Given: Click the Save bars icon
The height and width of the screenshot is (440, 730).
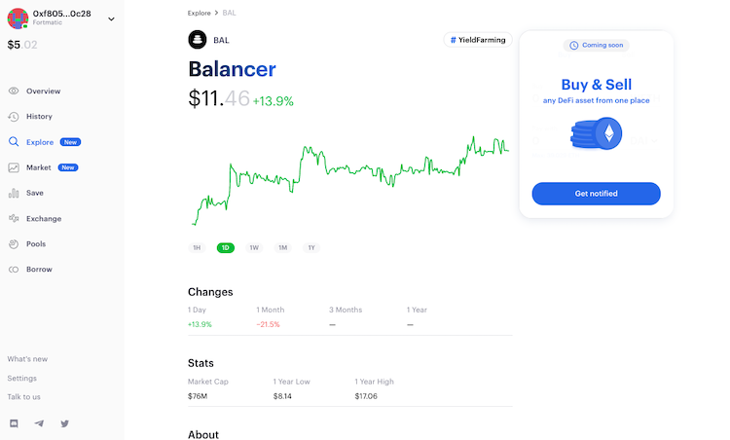Looking at the screenshot, I should (14, 193).
